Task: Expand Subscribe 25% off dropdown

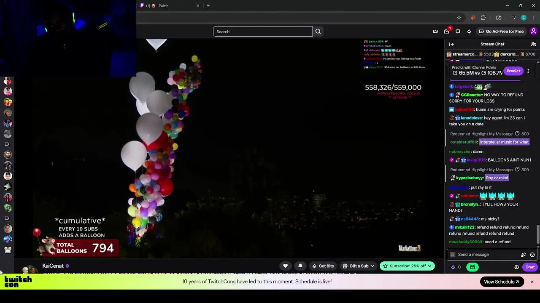Action: click(x=429, y=266)
